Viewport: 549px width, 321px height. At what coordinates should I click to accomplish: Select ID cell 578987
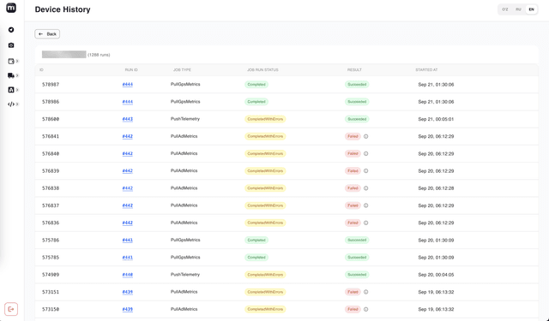(x=51, y=85)
